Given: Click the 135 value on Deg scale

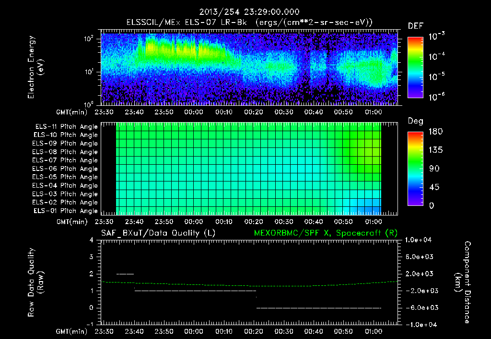Looking at the screenshot, I should tap(435, 150).
